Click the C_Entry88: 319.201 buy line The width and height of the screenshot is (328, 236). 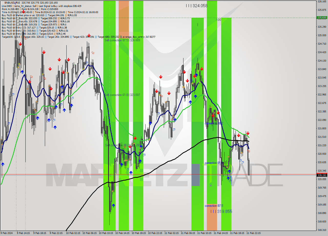pyautogui.click(x=34, y=25)
